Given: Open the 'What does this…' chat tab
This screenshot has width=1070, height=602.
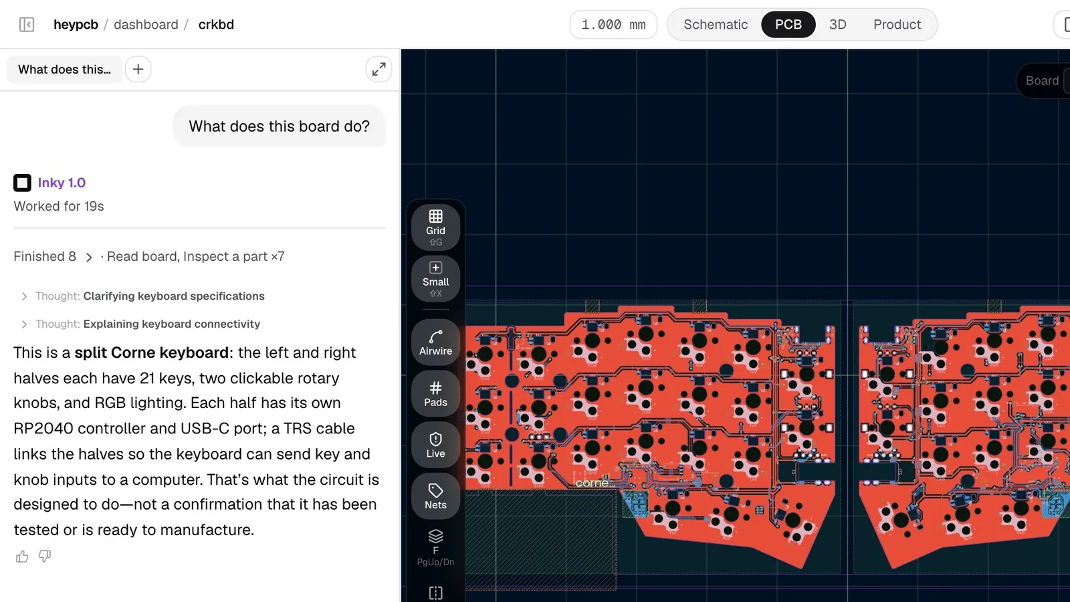Looking at the screenshot, I should coord(64,70).
